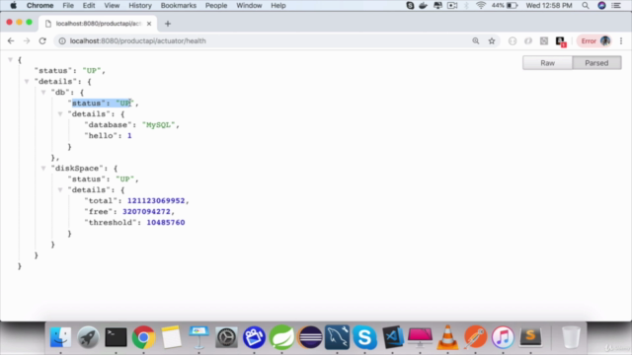Launch Eclipse from the dock
632x355 pixels.
(309, 337)
